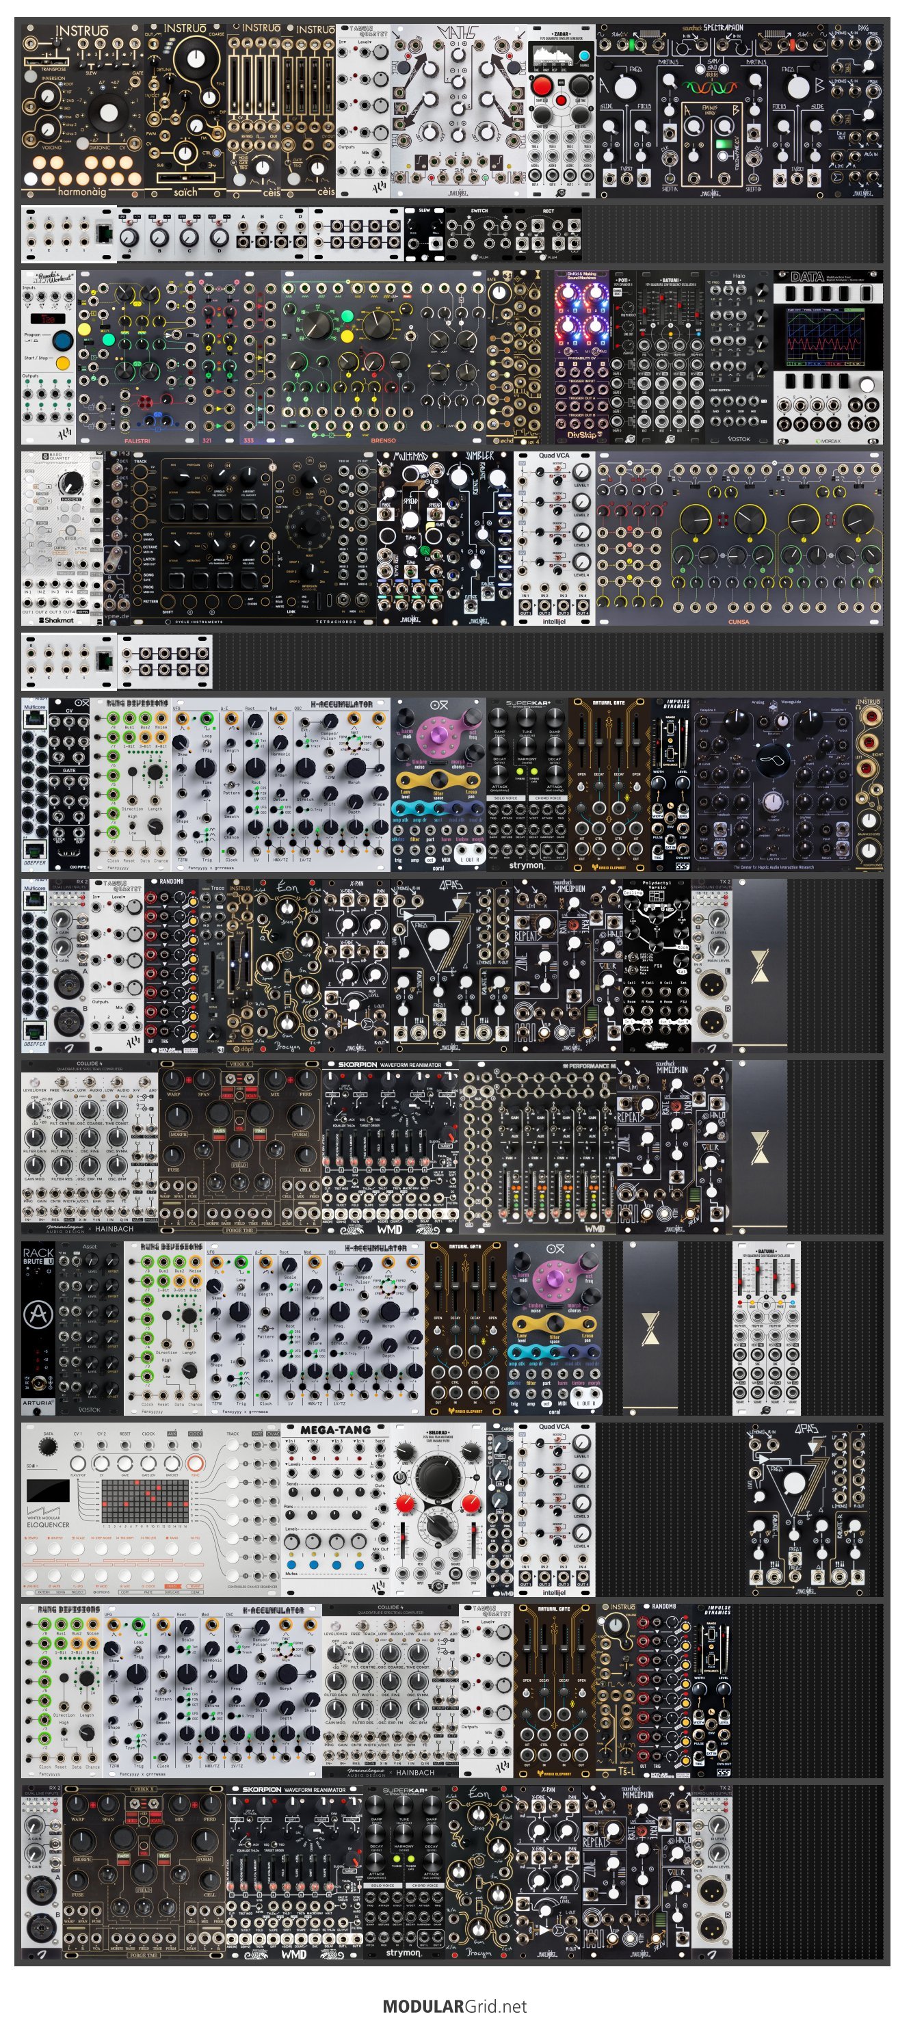This screenshot has height=2021, width=911.
Task: Click the VOICING knob on harmonàig
Action: pyautogui.click(x=49, y=129)
